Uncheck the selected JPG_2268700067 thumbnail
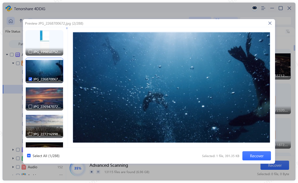Screen dimensions: 298x183 30,79
